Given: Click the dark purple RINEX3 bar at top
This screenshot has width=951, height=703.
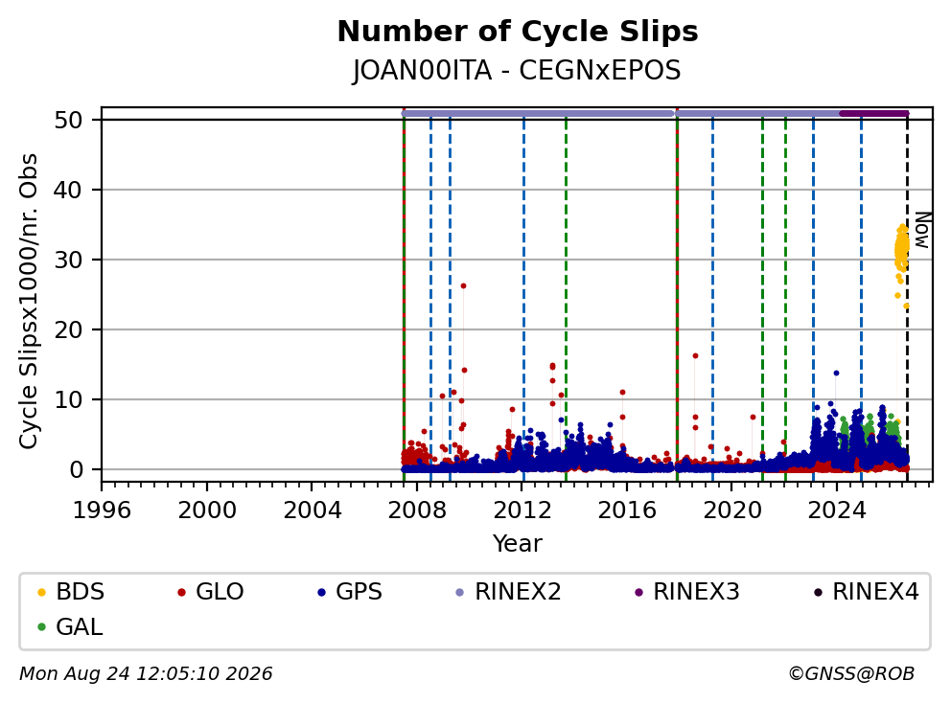Looking at the screenshot, I should (874, 113).
